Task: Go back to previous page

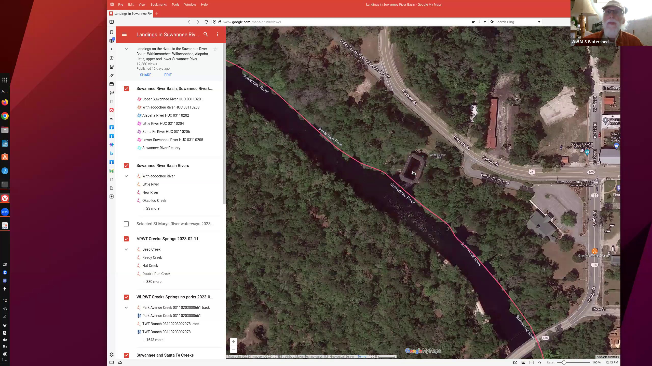Action: (x=189, y=22)
